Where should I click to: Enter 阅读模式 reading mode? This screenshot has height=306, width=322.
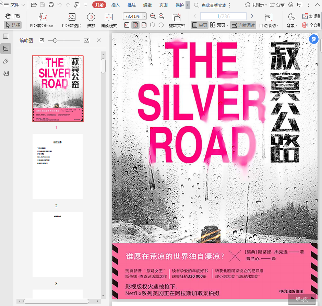point(109,20)
